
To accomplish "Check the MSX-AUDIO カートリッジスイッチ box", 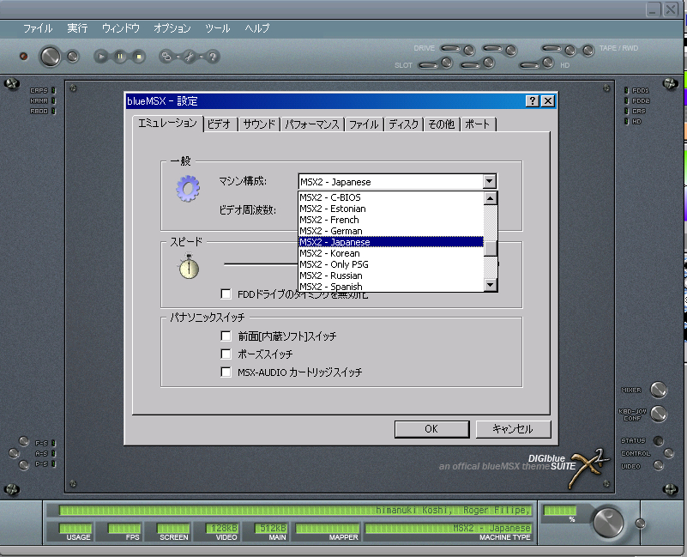I will click(x=226, y=372).
